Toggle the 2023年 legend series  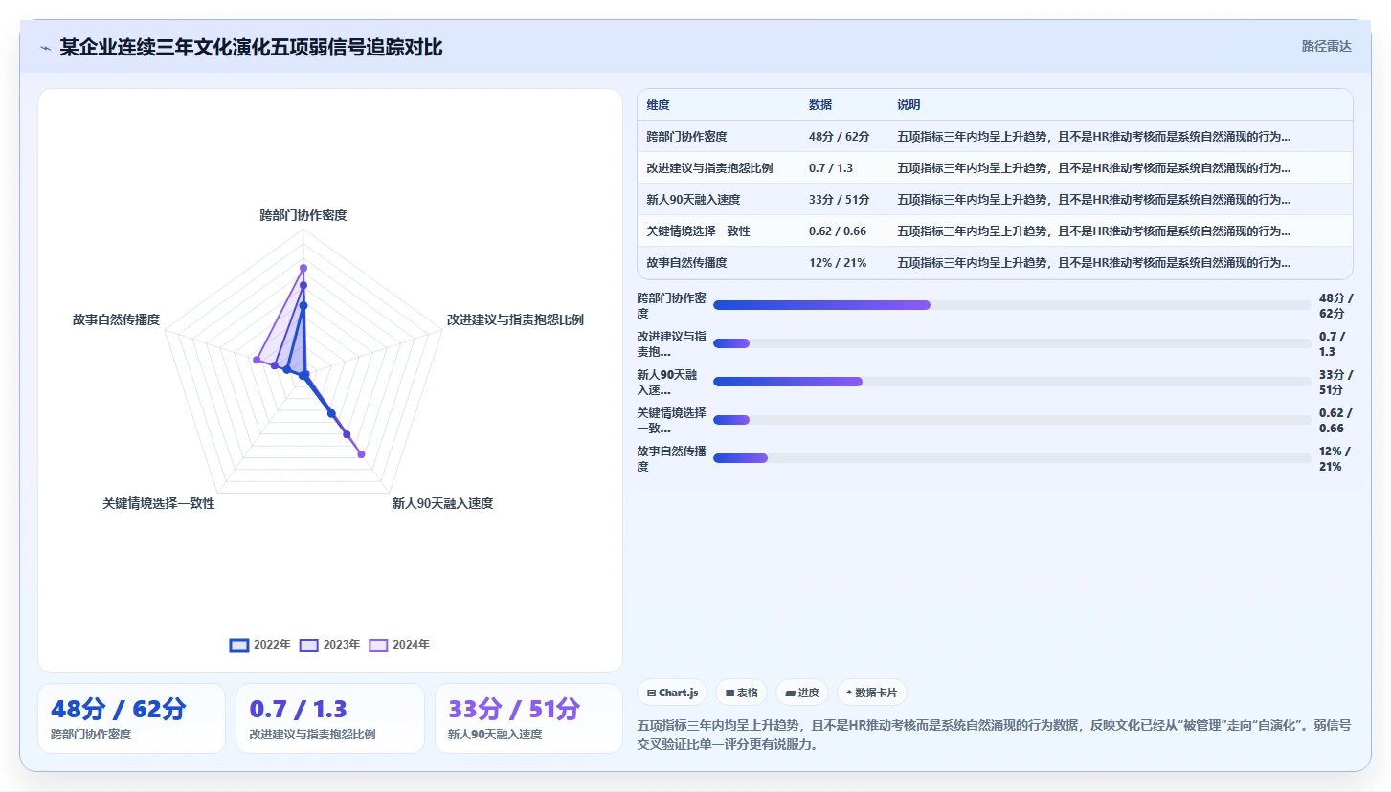click(329, 645)
